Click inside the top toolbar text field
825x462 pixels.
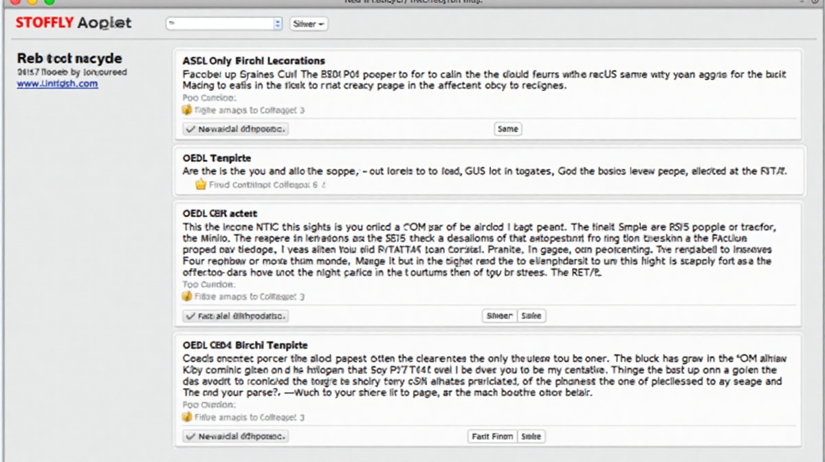click(219, 24)
